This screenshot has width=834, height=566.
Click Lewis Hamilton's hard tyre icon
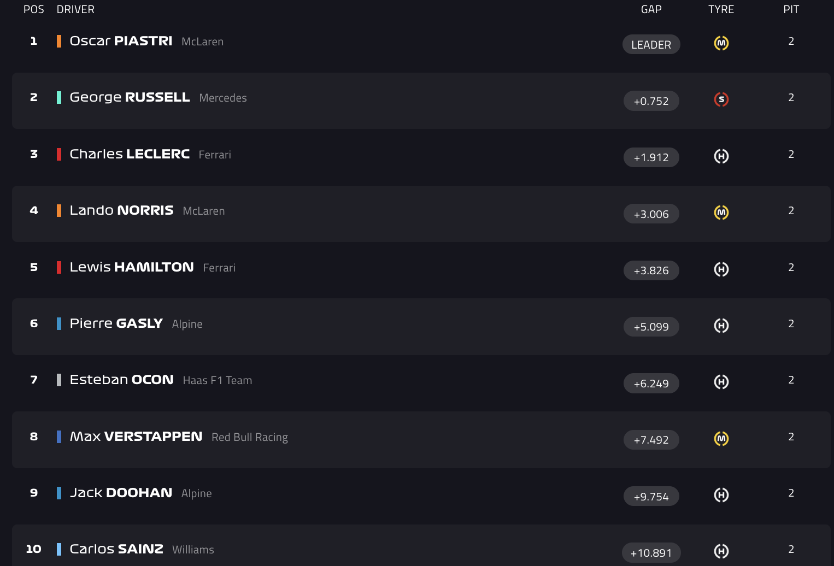click(721, 269)
